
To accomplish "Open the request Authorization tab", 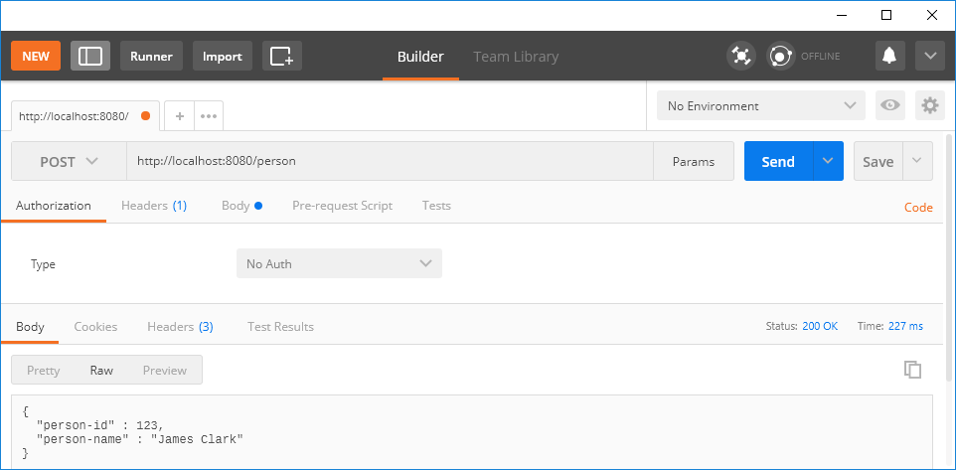I will coord(54,206).
